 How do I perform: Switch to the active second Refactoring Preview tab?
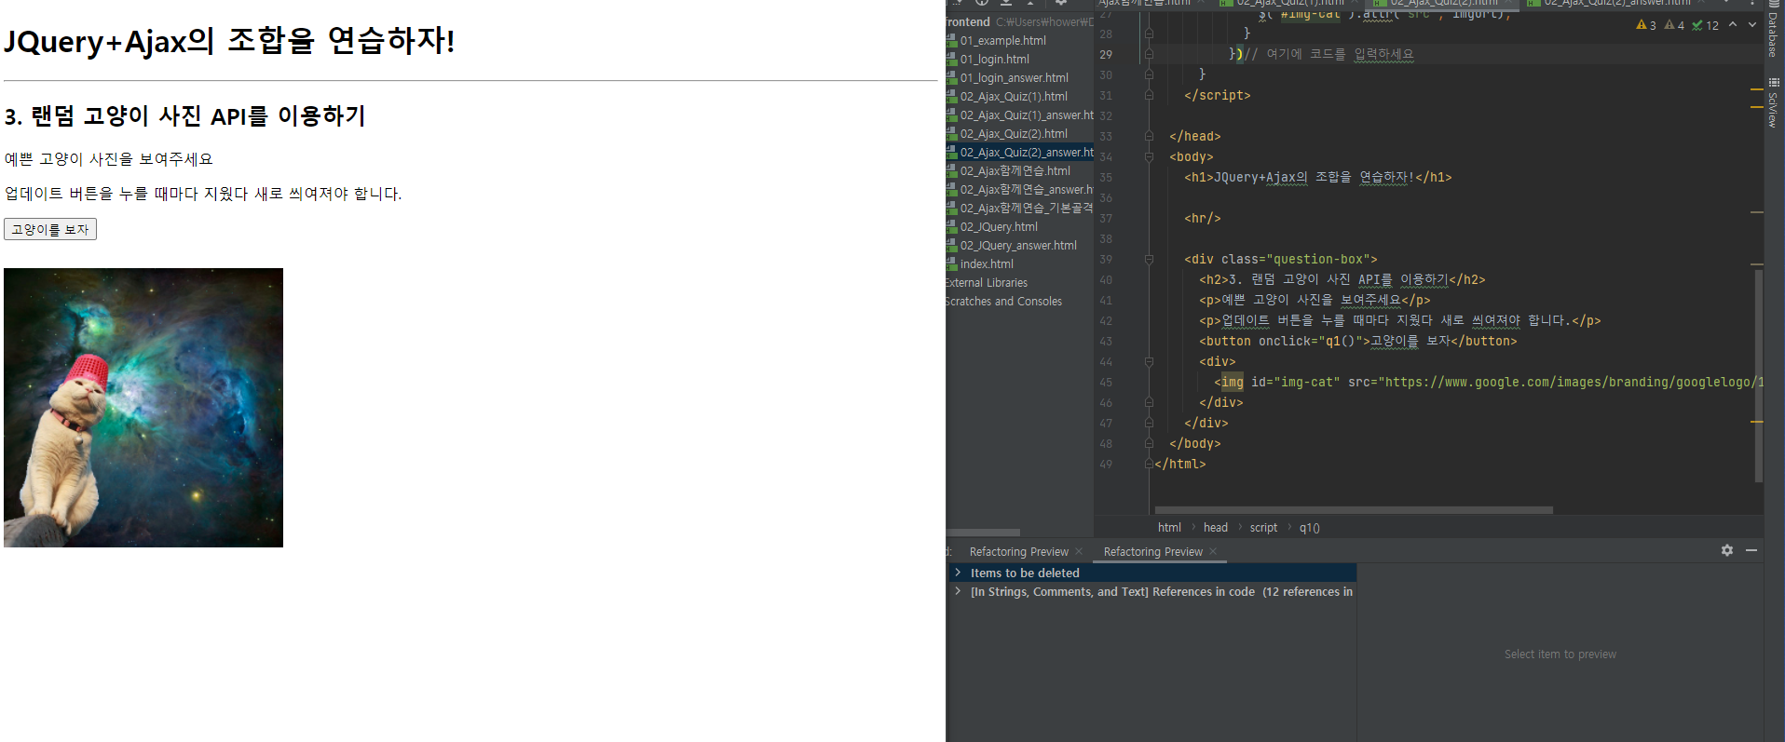coord(1152,552)
